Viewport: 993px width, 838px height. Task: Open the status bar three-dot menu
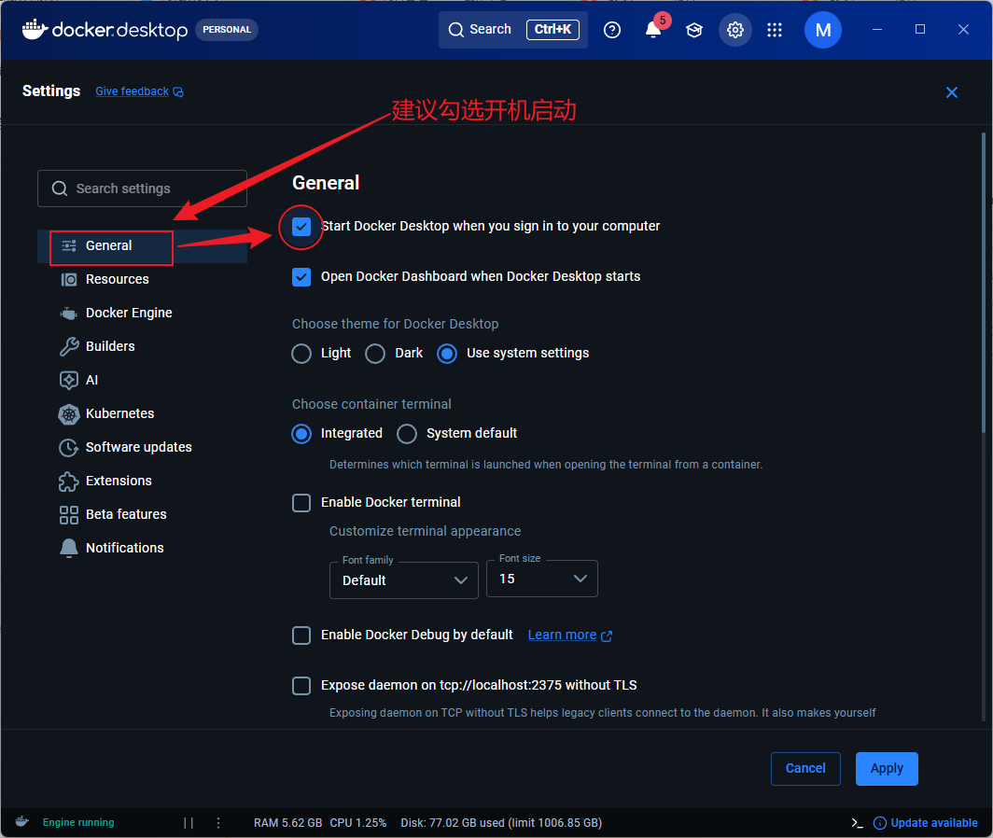pyautogui.click(x=218, y=823)
